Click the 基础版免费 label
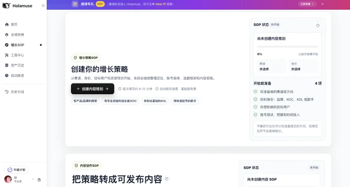350x187 pixels. (x=189, y=89)
